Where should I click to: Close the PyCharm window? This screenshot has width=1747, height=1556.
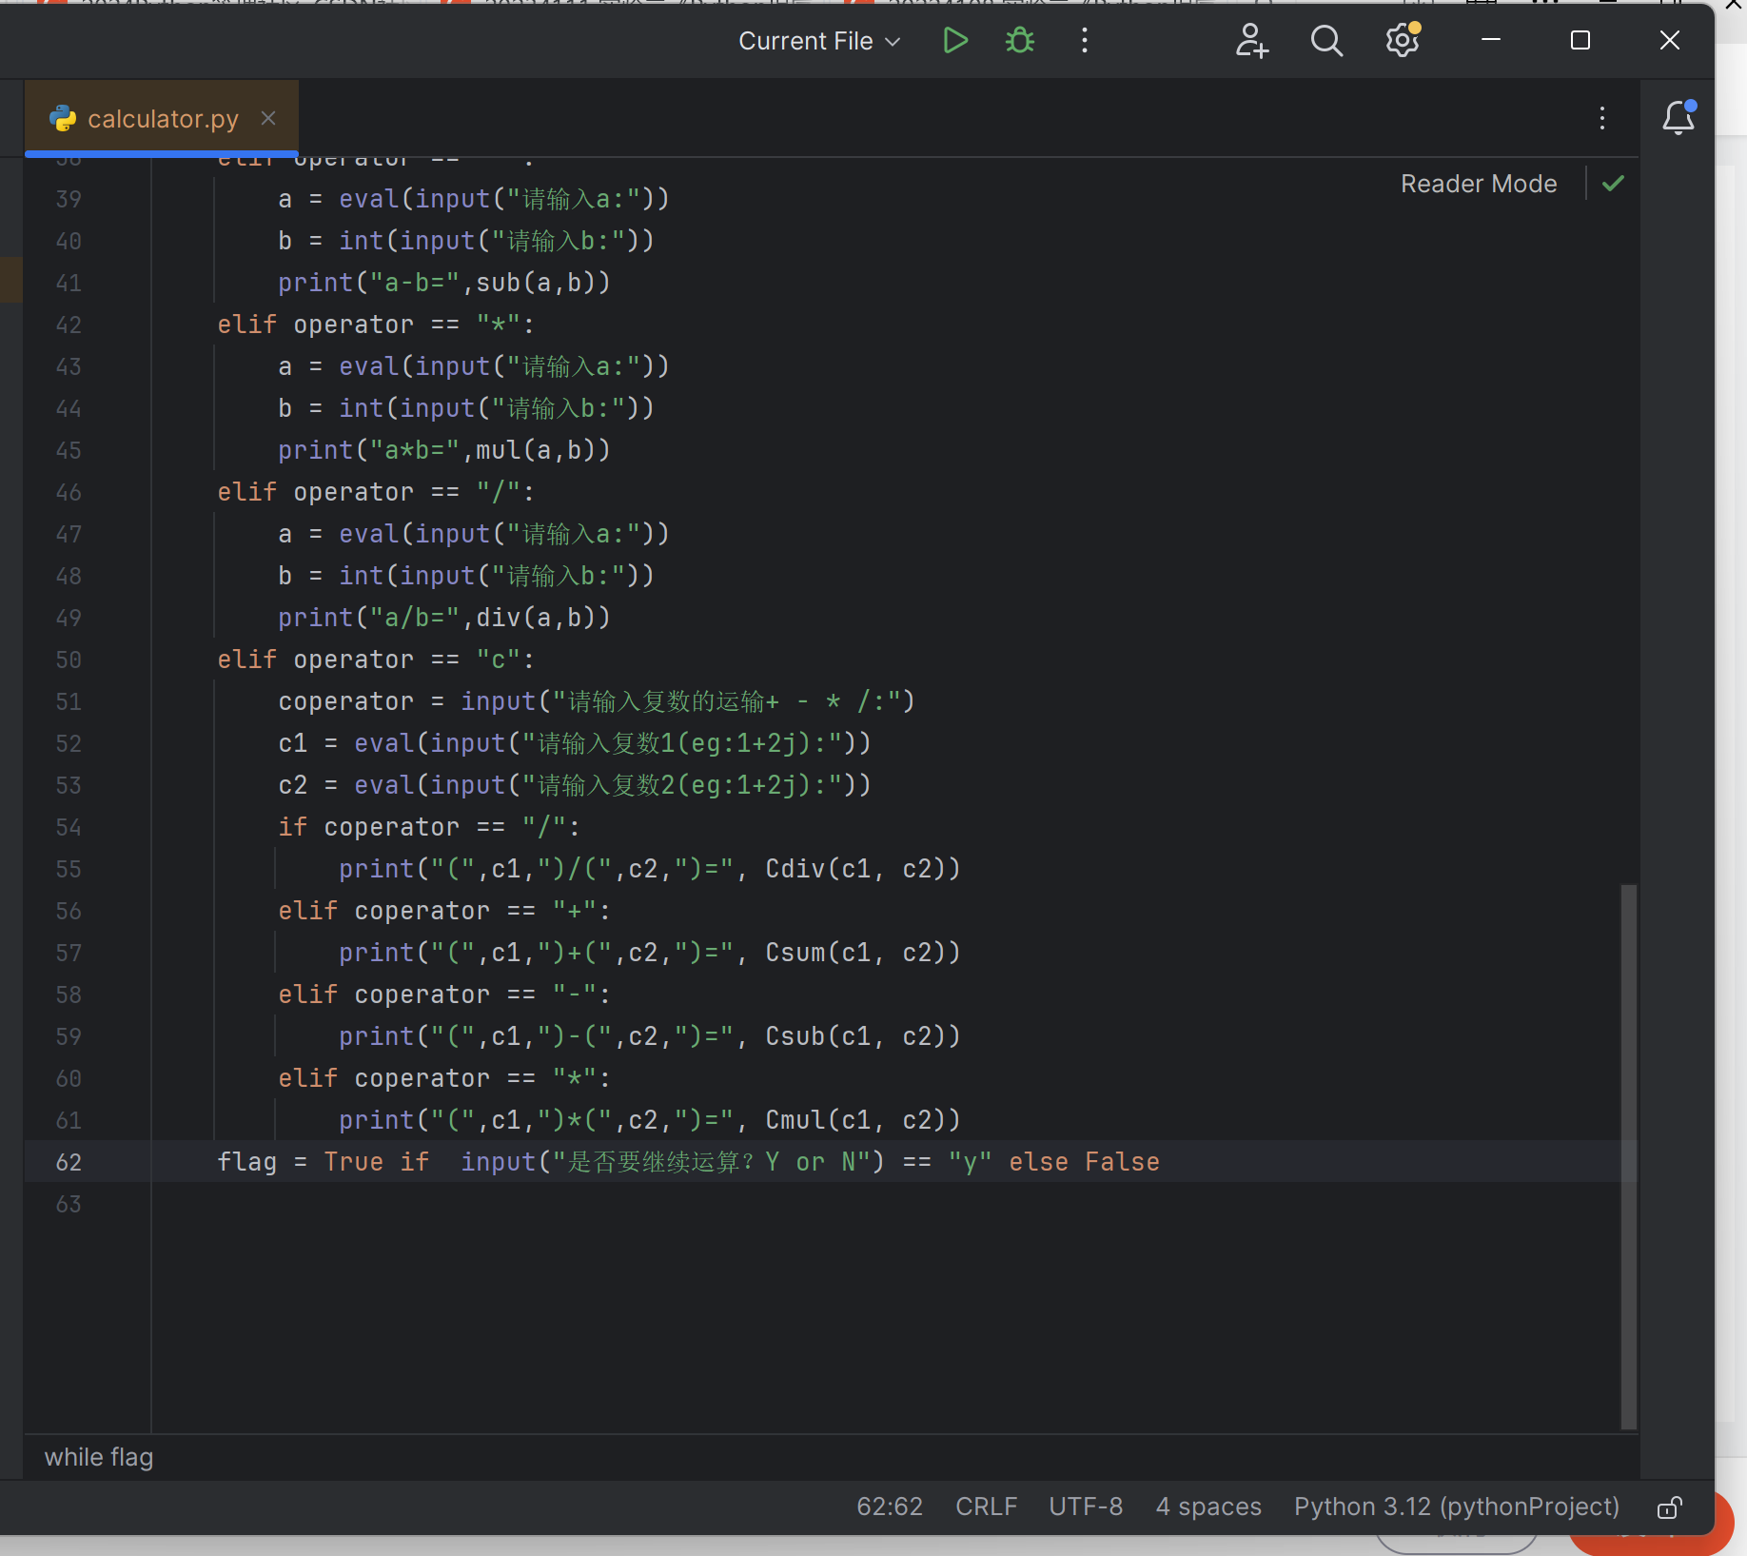pyautogui.click(x=1670, y=40)
